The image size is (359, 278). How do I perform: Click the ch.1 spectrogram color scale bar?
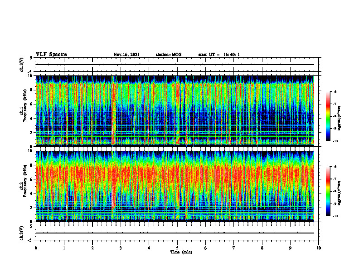[328, 116]
